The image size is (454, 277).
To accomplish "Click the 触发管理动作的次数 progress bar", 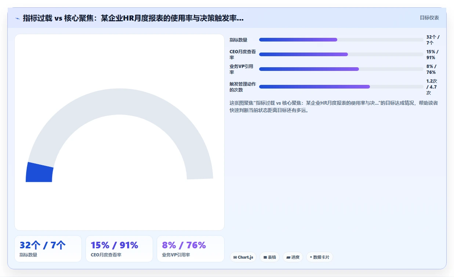I will [341, 87].
